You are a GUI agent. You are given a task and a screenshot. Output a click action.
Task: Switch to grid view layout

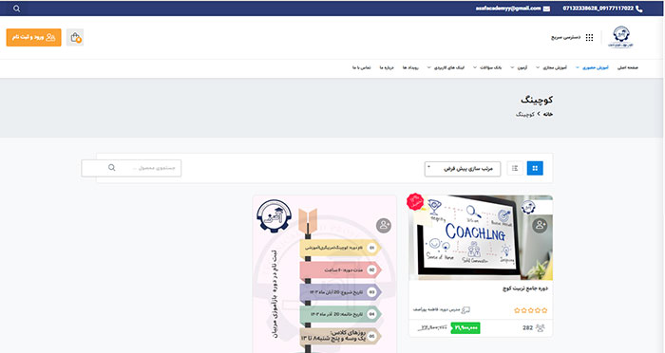535,168
